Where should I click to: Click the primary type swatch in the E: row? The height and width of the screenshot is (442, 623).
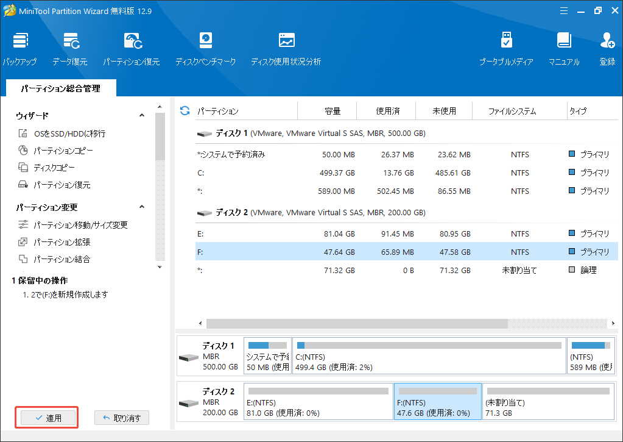(x=572, y=233)
